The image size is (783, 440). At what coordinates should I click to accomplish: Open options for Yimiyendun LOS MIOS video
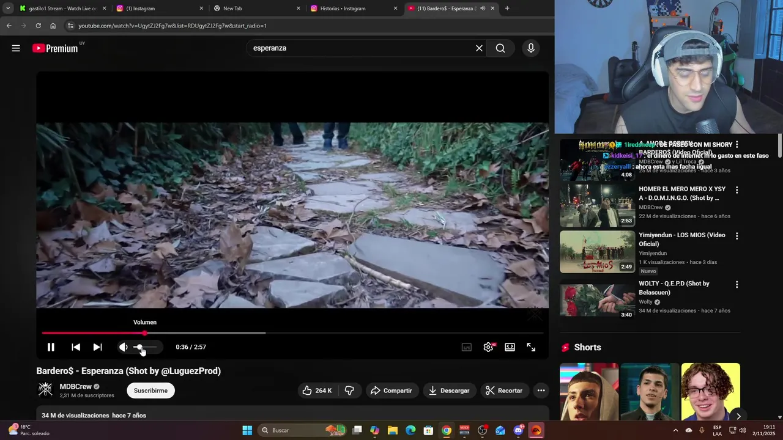[737, 236]
